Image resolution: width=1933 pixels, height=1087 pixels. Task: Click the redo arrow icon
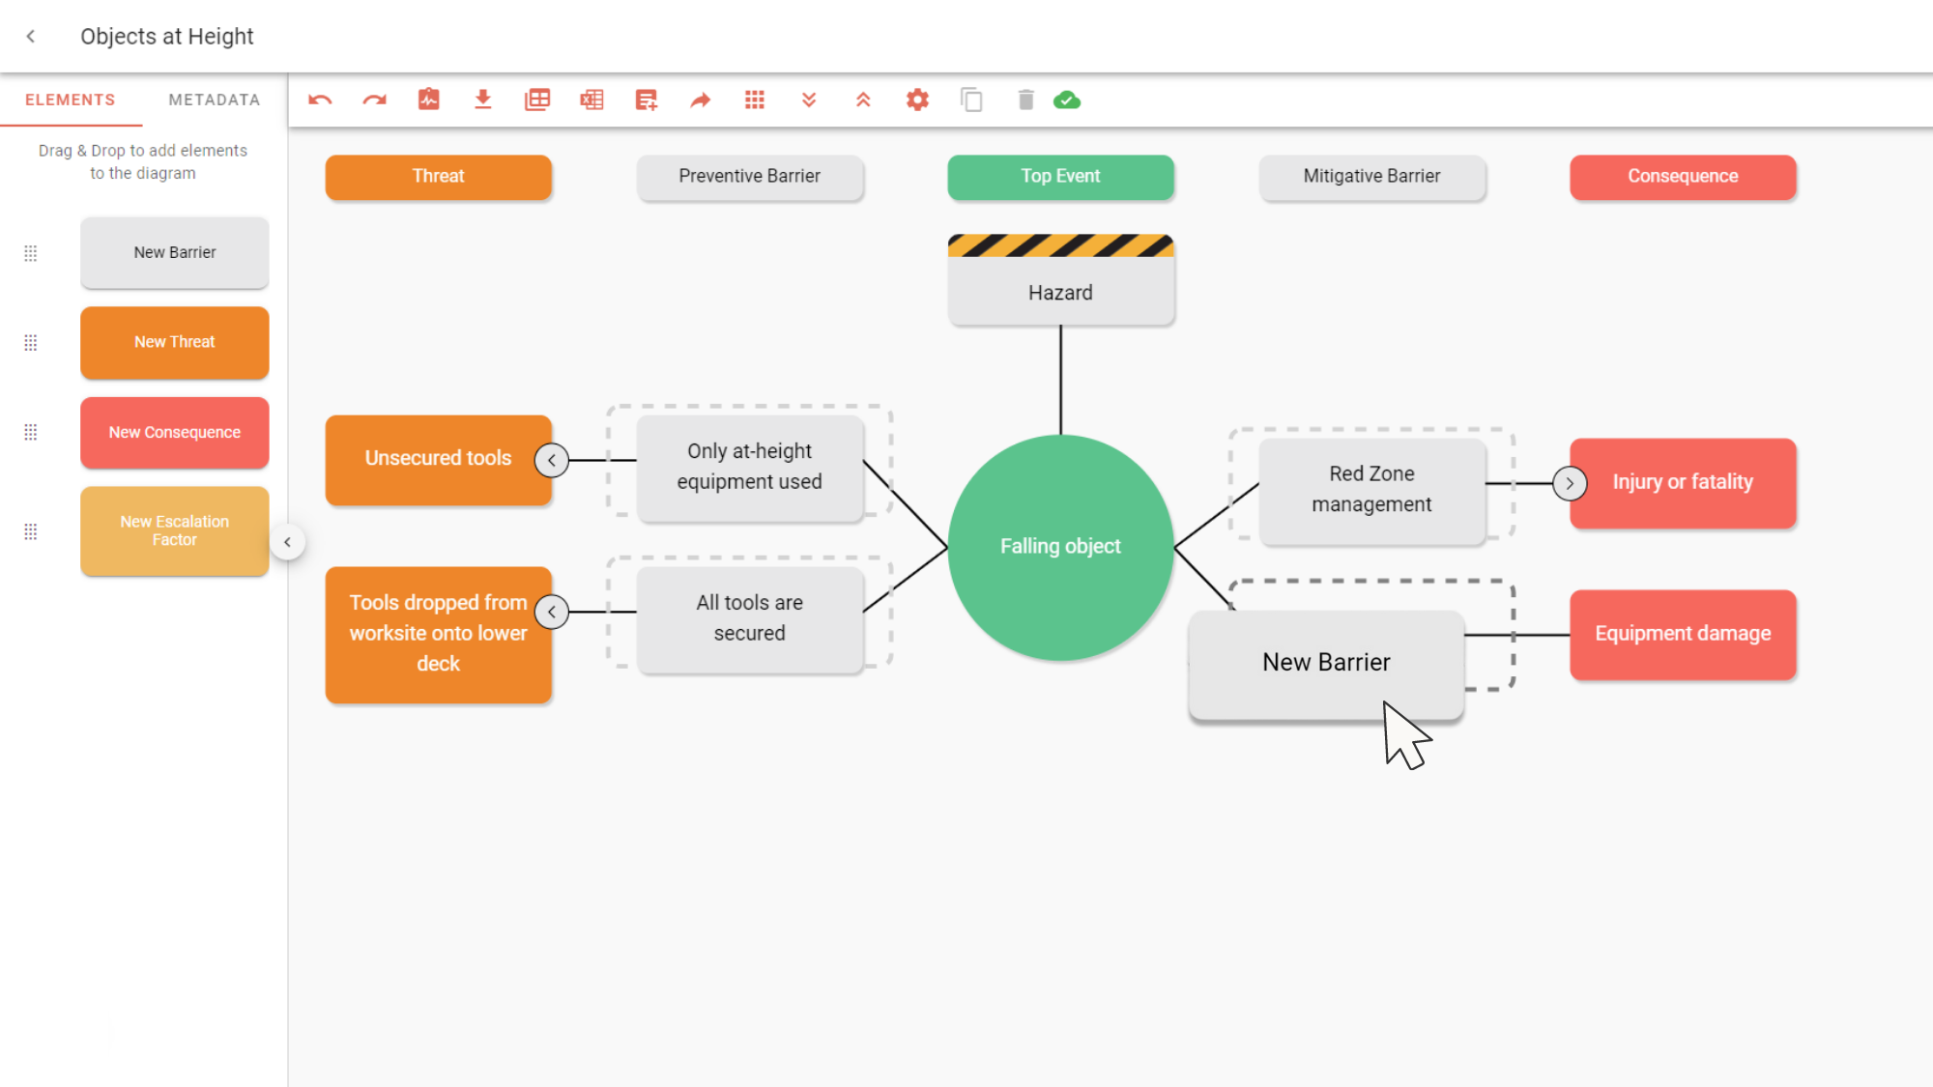coord(374,100)
